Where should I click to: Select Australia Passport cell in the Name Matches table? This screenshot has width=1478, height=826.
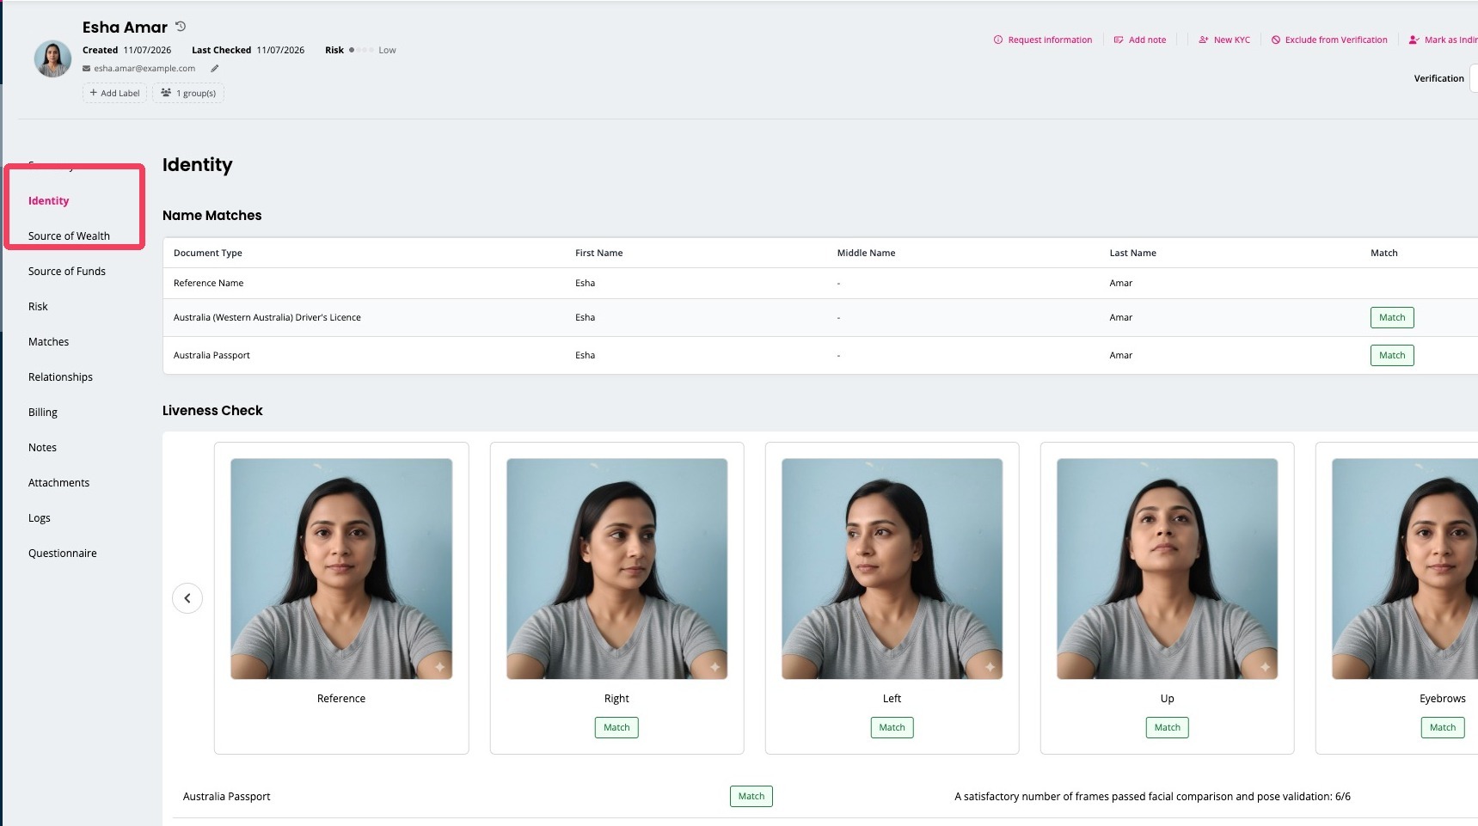tap(212, 355)
